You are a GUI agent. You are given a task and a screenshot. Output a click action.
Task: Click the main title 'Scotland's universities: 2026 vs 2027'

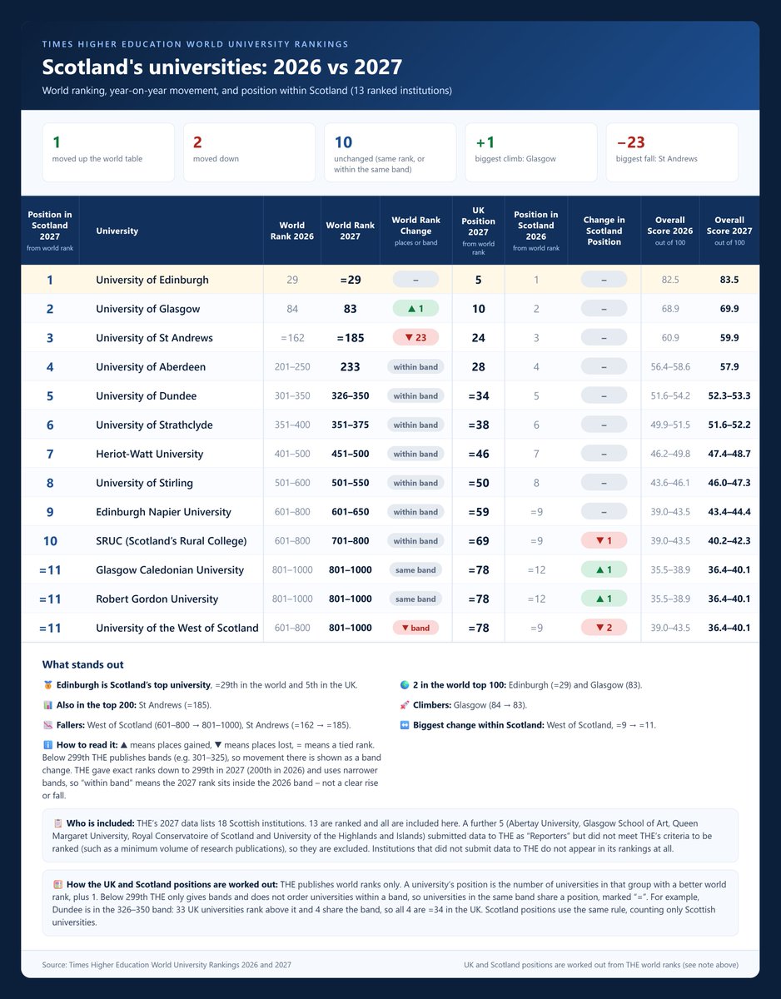tap(222, 67)
